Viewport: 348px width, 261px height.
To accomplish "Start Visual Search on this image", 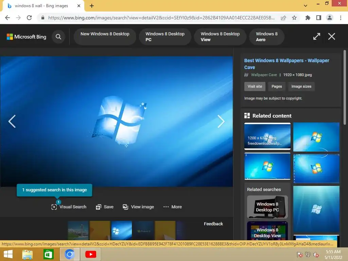I will pyautogui.click(x=69, y=207).
